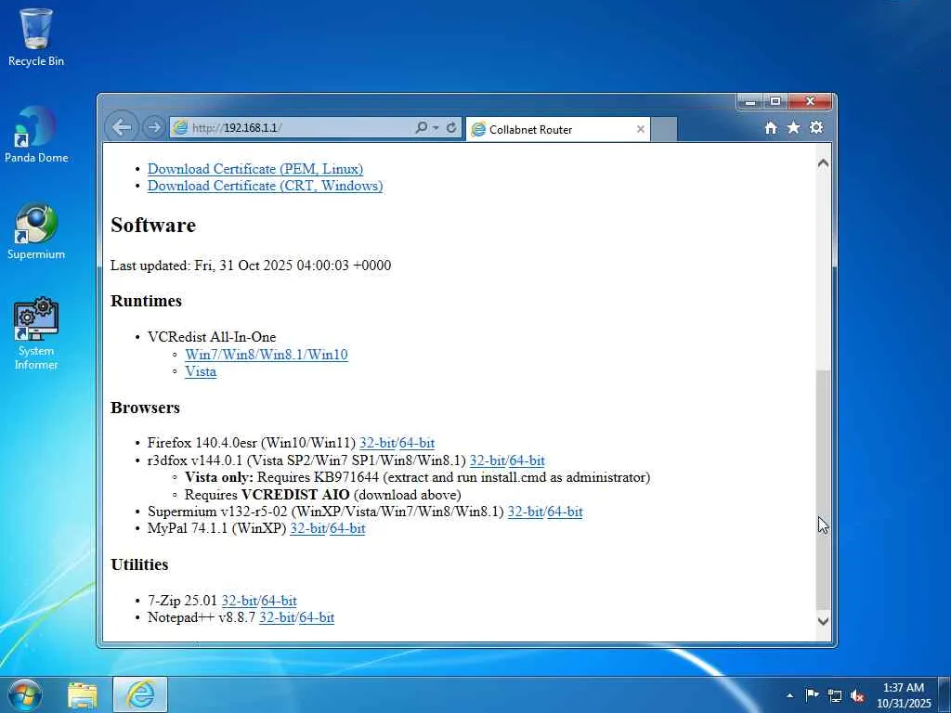This screenshot has height=713, width=951.
Task: Download Firefox 140.4.0esr 32-bit
Action: click(x=377, y=443)
